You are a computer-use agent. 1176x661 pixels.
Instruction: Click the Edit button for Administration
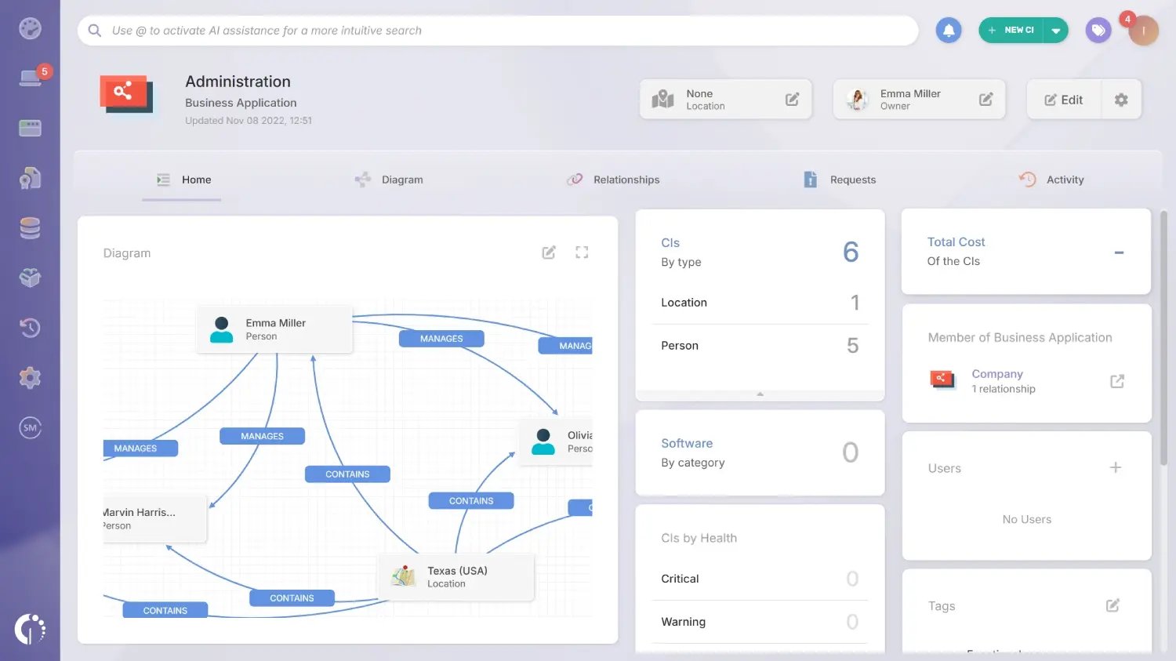coord(1063,100)
